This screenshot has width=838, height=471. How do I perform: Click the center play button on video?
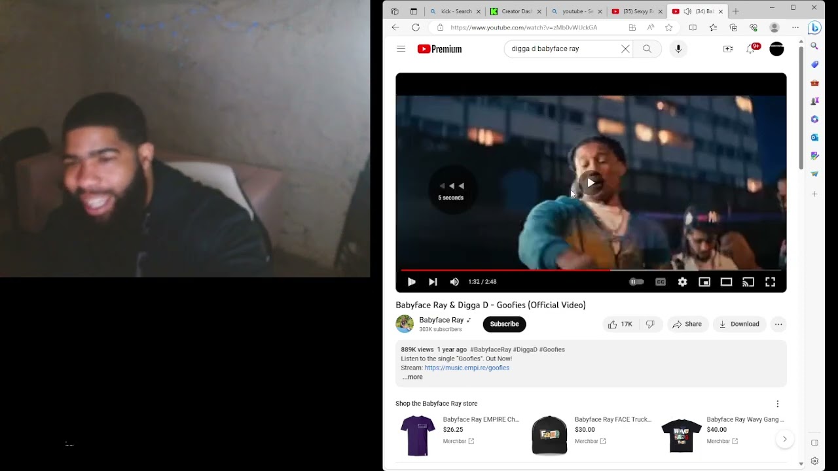[x=591, y=183]
